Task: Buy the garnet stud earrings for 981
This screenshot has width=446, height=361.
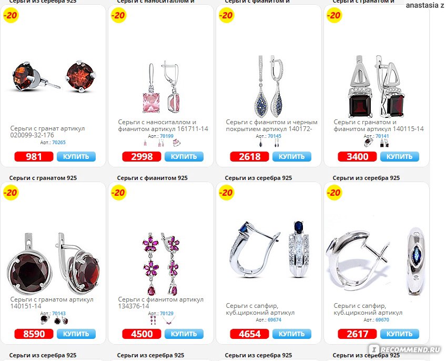Action: click(76, 157)
